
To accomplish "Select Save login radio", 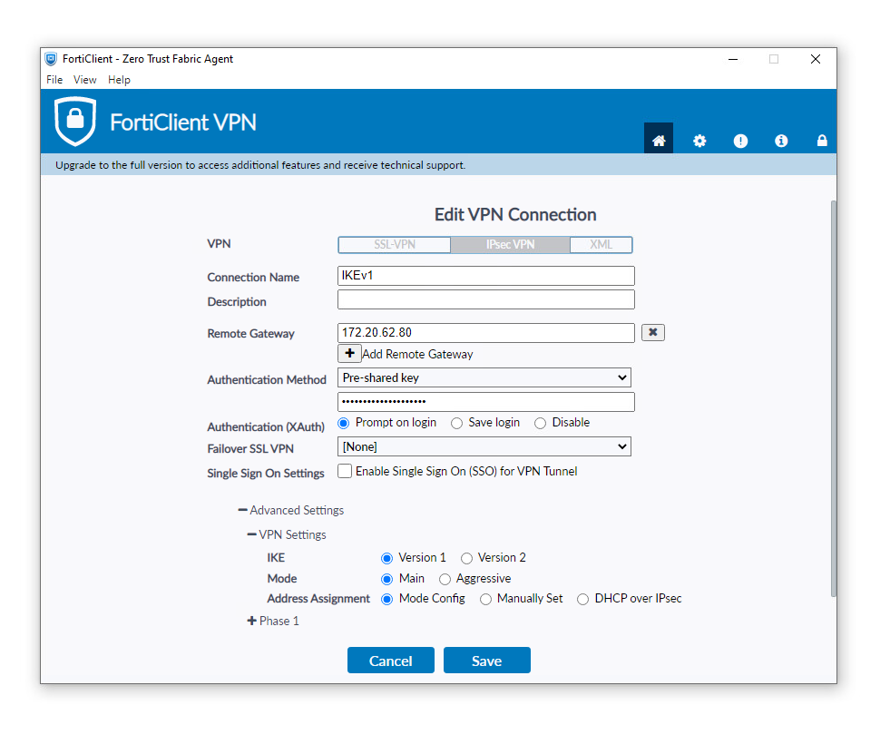I will pos(456,424).
